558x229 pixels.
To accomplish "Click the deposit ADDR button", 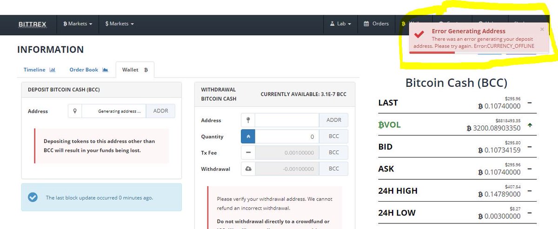I will point(160,111).
